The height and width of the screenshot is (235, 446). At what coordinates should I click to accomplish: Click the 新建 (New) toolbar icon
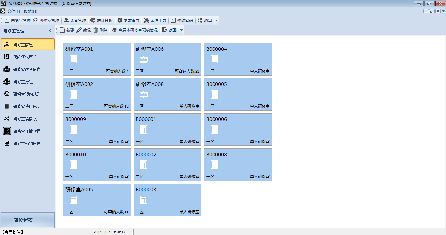[63, 30]
